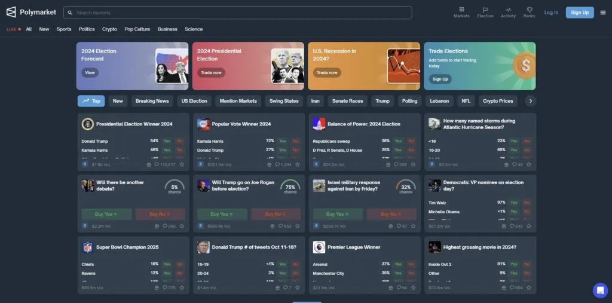The image size is (612, 303).
Task: Open the 5% chance gauge on debate market
Action: pos(175,186)
